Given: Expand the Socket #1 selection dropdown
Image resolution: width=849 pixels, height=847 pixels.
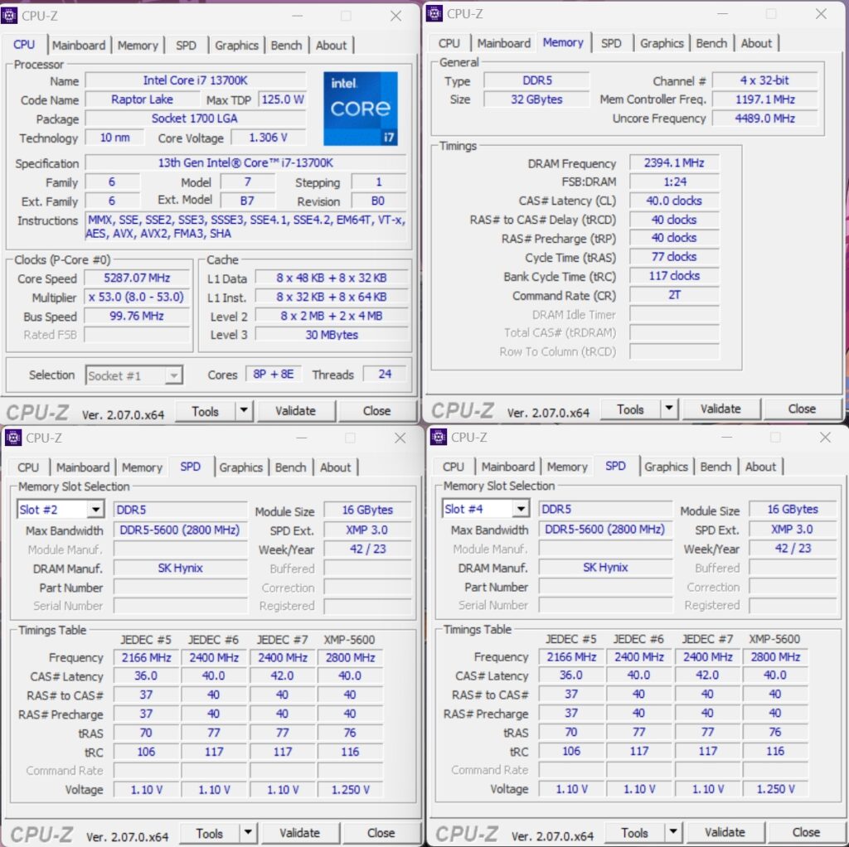Looking at the screenshot, I should 173,375.
